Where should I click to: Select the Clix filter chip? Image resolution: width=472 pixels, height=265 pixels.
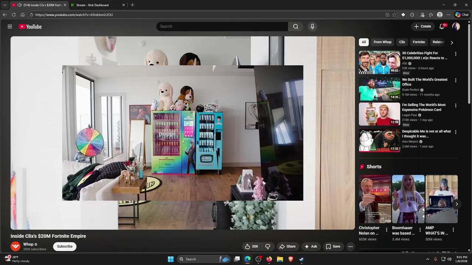tap(402, 42)
